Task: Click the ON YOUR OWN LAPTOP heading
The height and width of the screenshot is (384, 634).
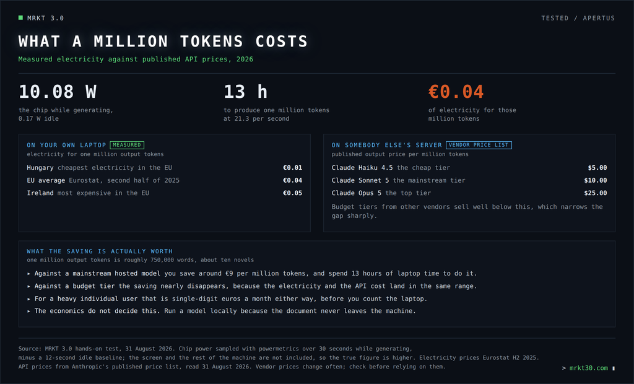Action: [x=66, y=145]
